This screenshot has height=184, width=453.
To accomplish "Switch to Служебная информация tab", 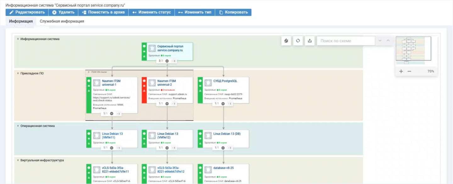I will click(62, 21).
